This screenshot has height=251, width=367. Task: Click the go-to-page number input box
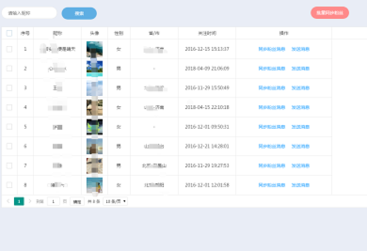pyautogui.click(x=54, y=201)
